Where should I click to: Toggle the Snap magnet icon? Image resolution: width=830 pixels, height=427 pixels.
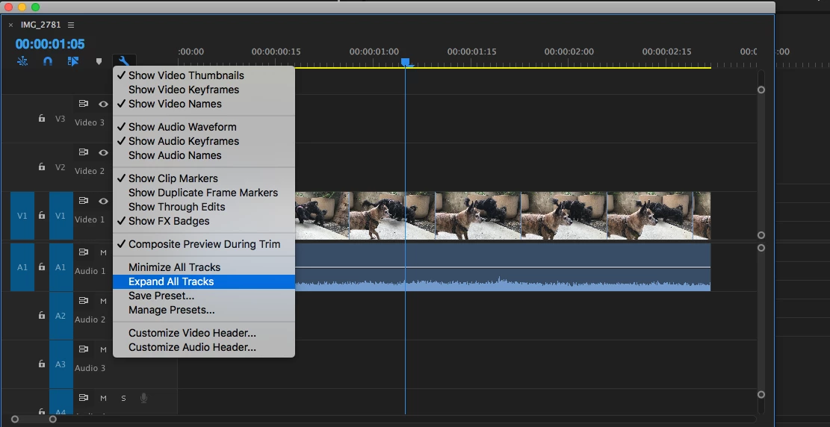coord(48,61)
